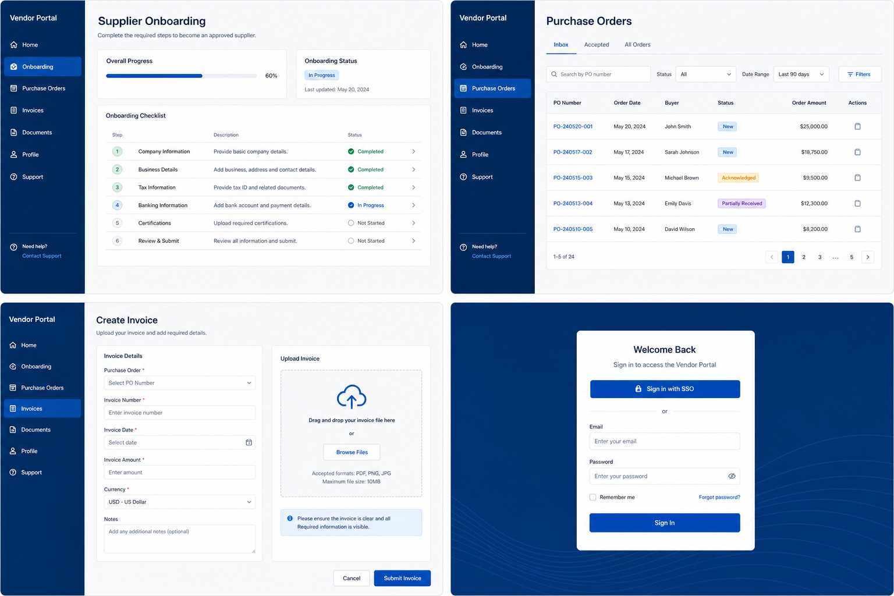This screenshot has height=596, width=894.
Task: Cancel the invoice creation
Action: [352, 578]
